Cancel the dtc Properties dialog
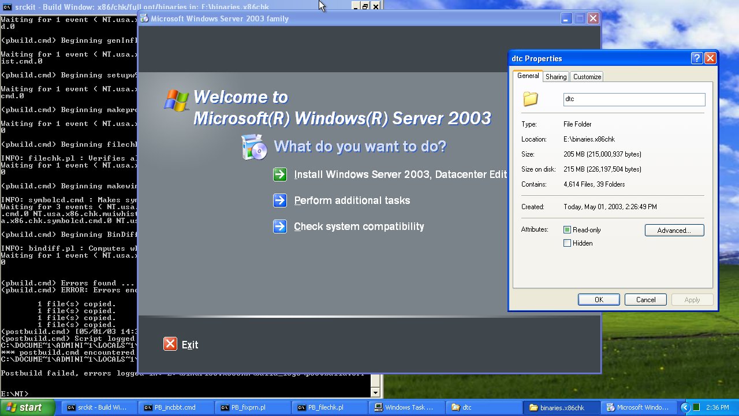Screen dimensions: 739x416 click(645, 300)
